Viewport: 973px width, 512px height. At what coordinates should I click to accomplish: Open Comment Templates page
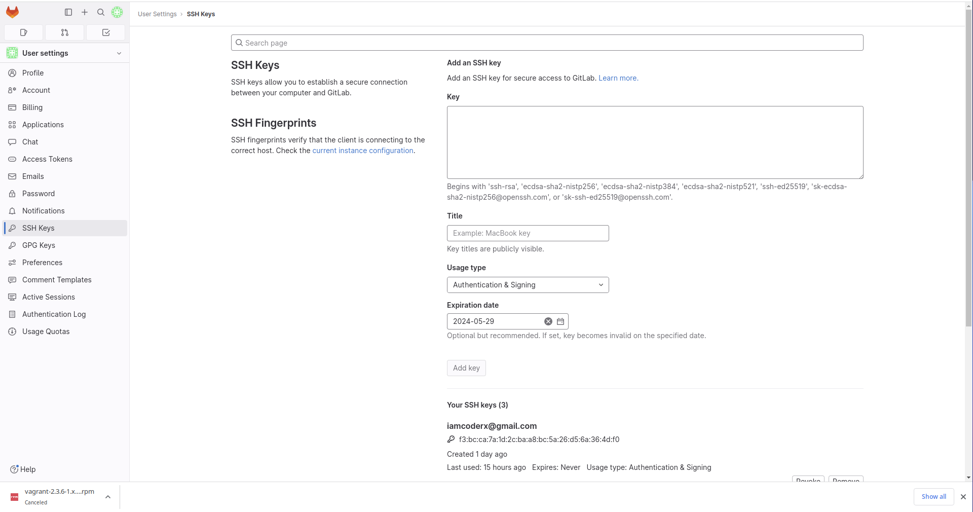point(65,280)
